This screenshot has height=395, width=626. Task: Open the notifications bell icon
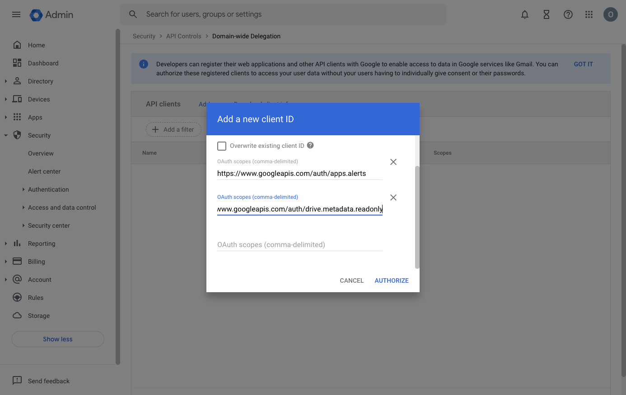pos(524,14)
